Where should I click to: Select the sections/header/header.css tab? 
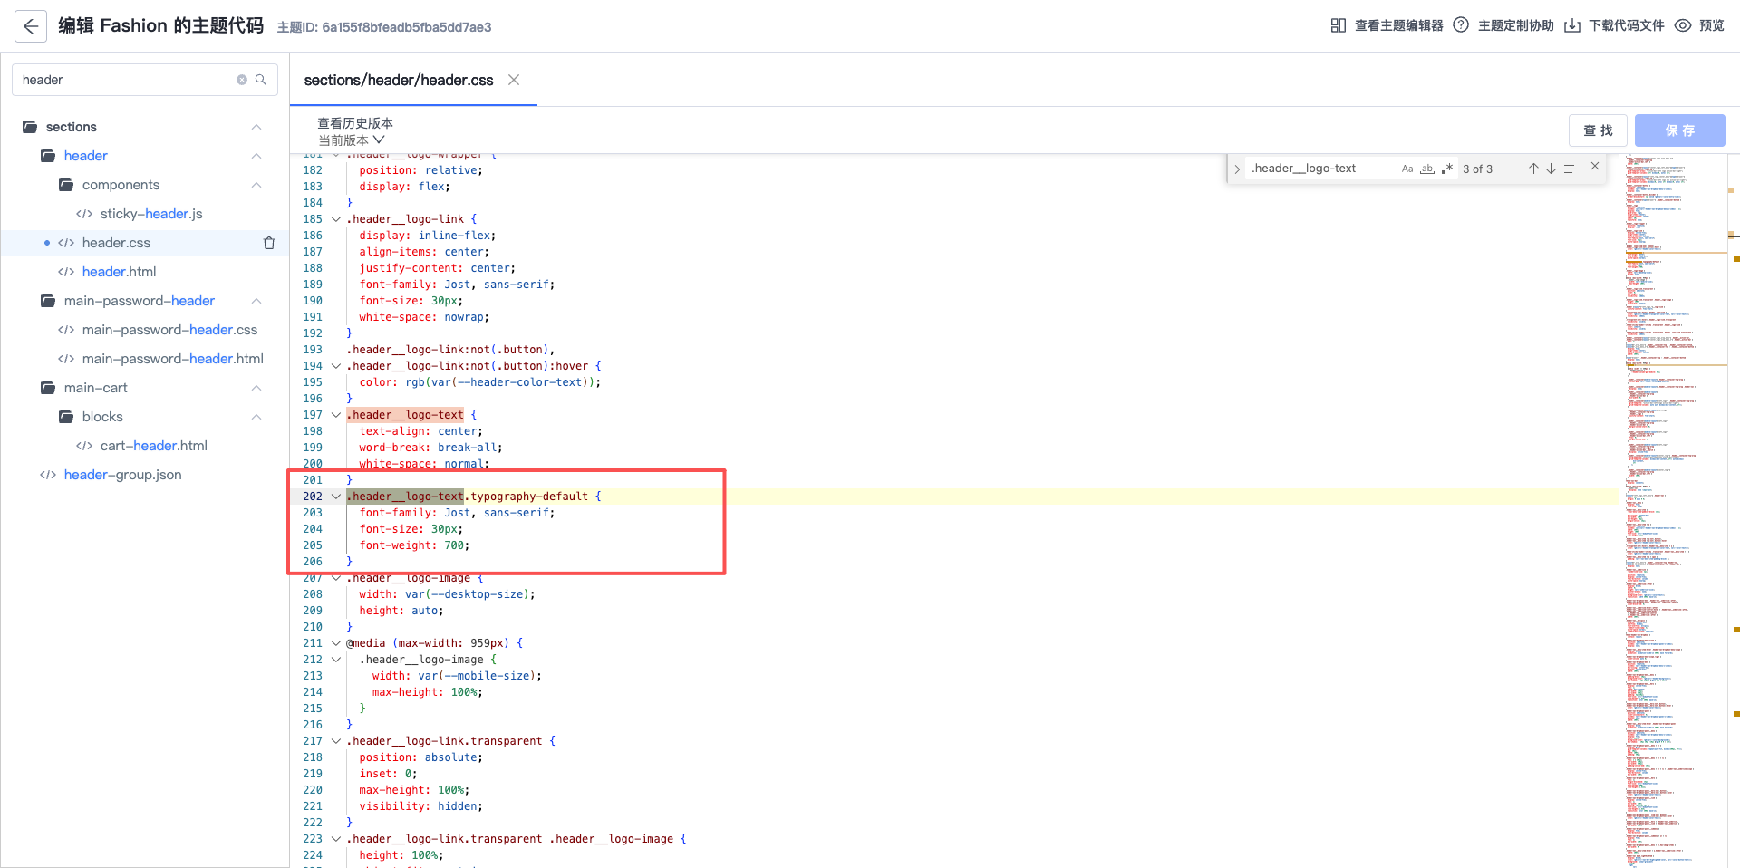click(399, 80)
